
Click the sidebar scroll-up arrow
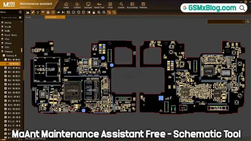coord(22,22)
